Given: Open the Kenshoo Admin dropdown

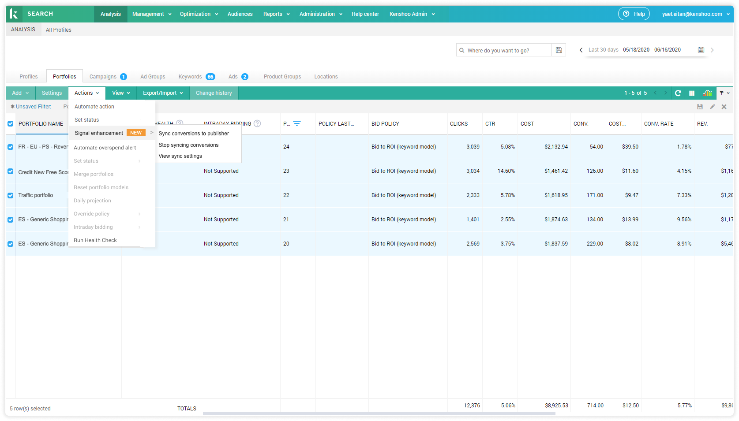Looking at the screenshot, I should 412,14.
